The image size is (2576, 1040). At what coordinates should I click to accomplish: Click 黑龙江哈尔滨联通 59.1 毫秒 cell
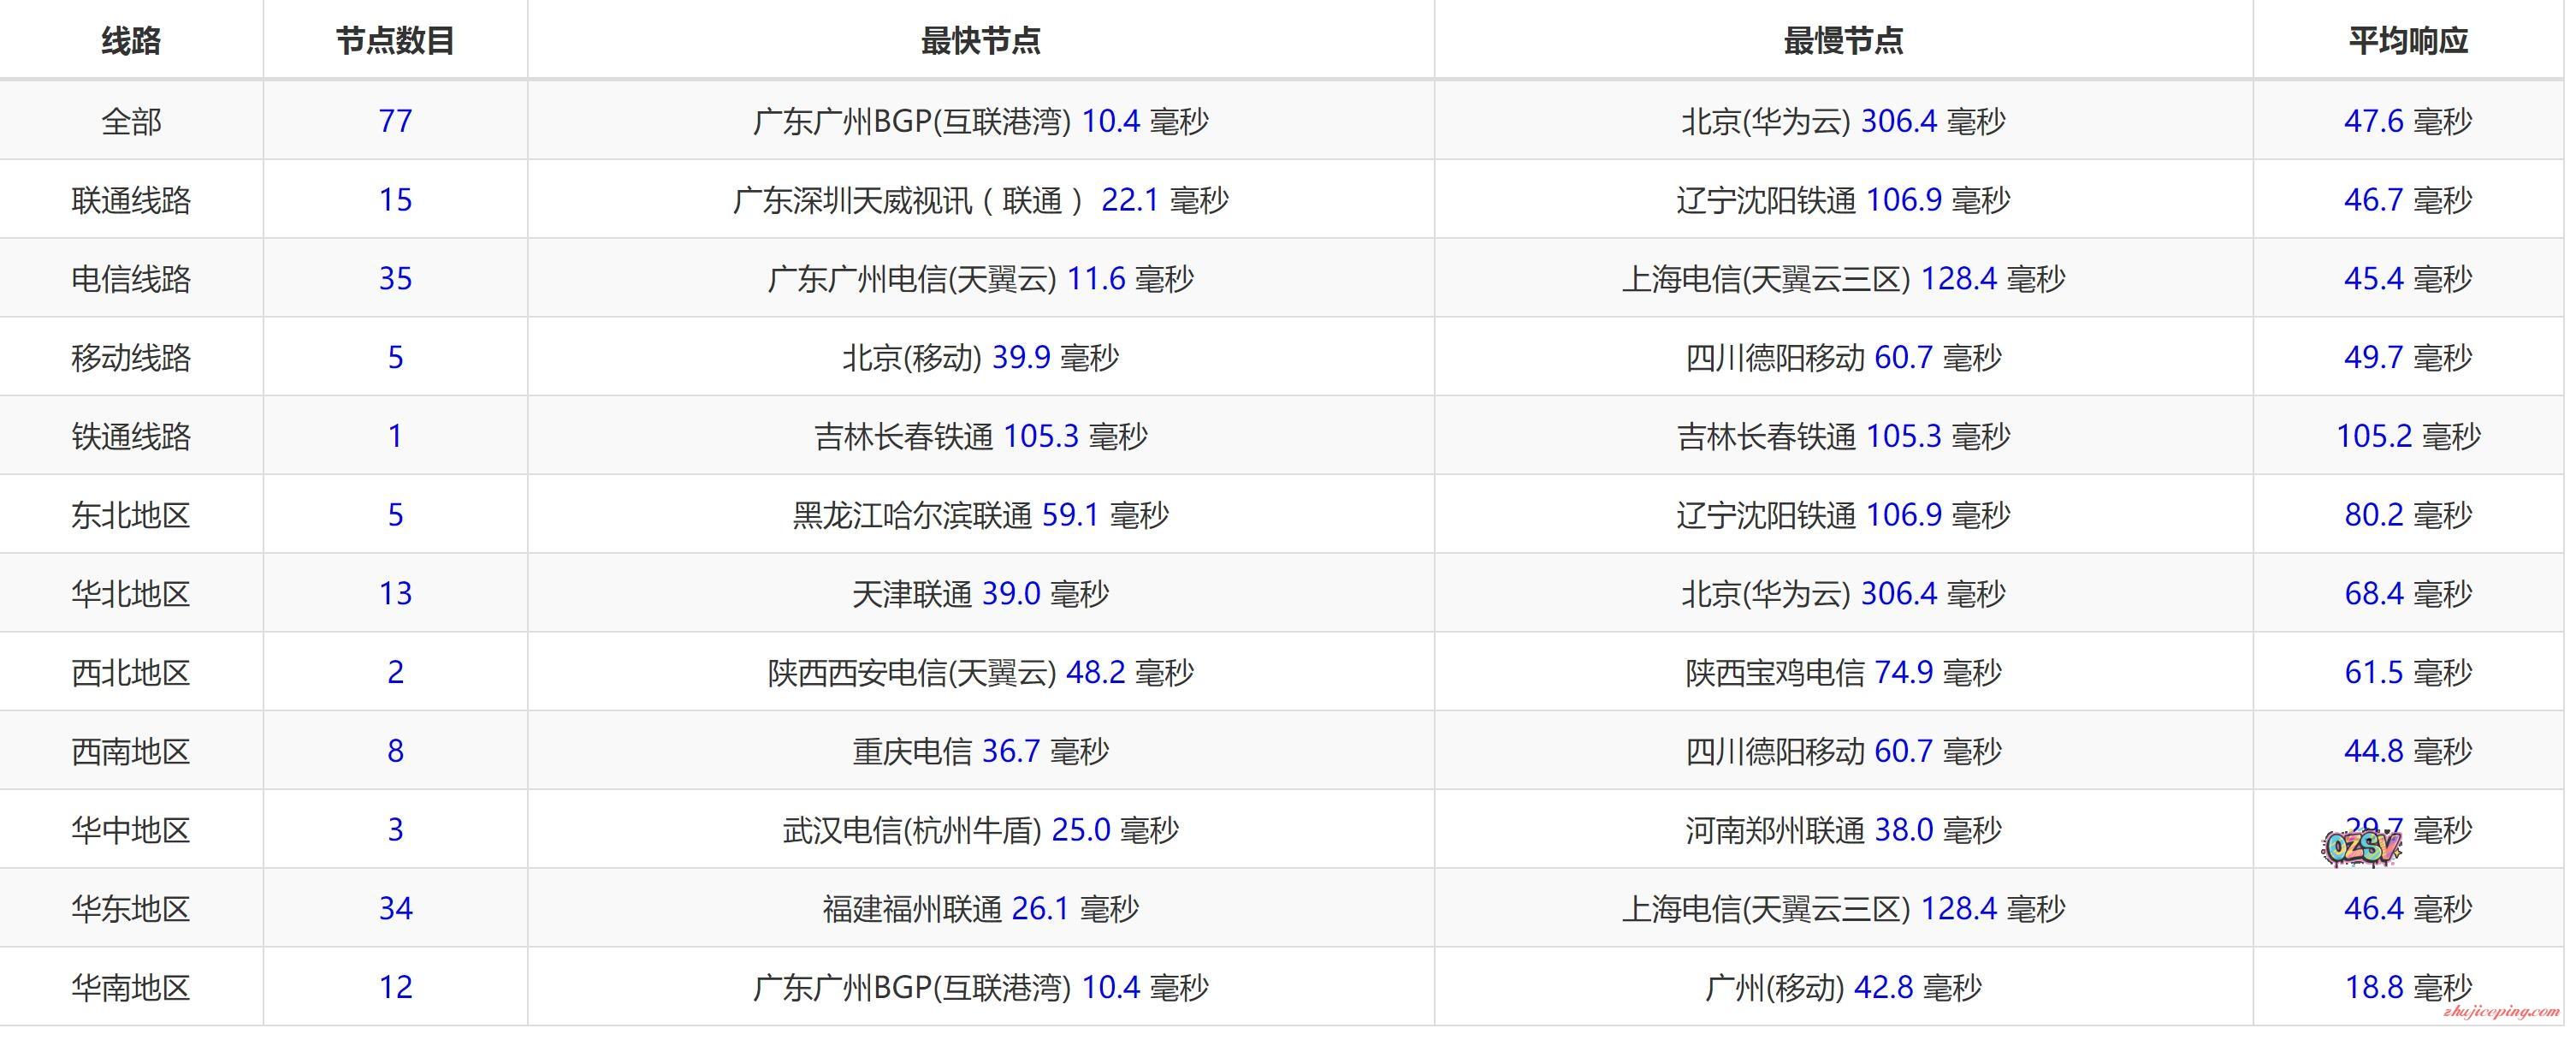click(980, 515)
